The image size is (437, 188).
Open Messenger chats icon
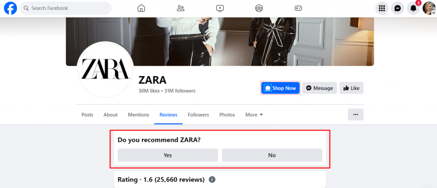click(398, 8)
